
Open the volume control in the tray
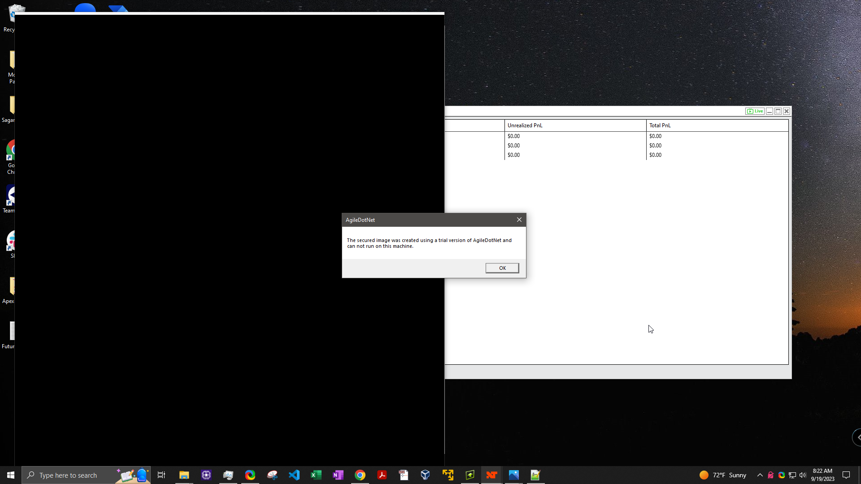click(803, 475)
